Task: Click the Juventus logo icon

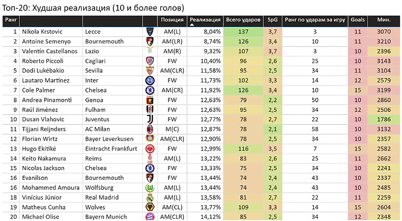Action: [150, 119]
